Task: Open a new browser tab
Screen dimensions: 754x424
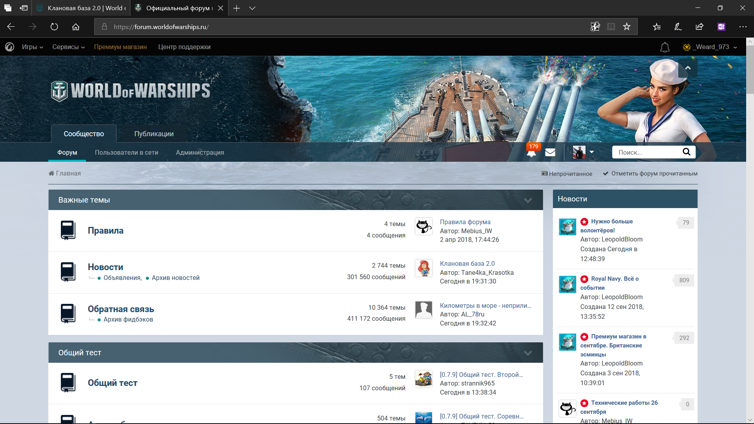Action: tap(236, 8)
